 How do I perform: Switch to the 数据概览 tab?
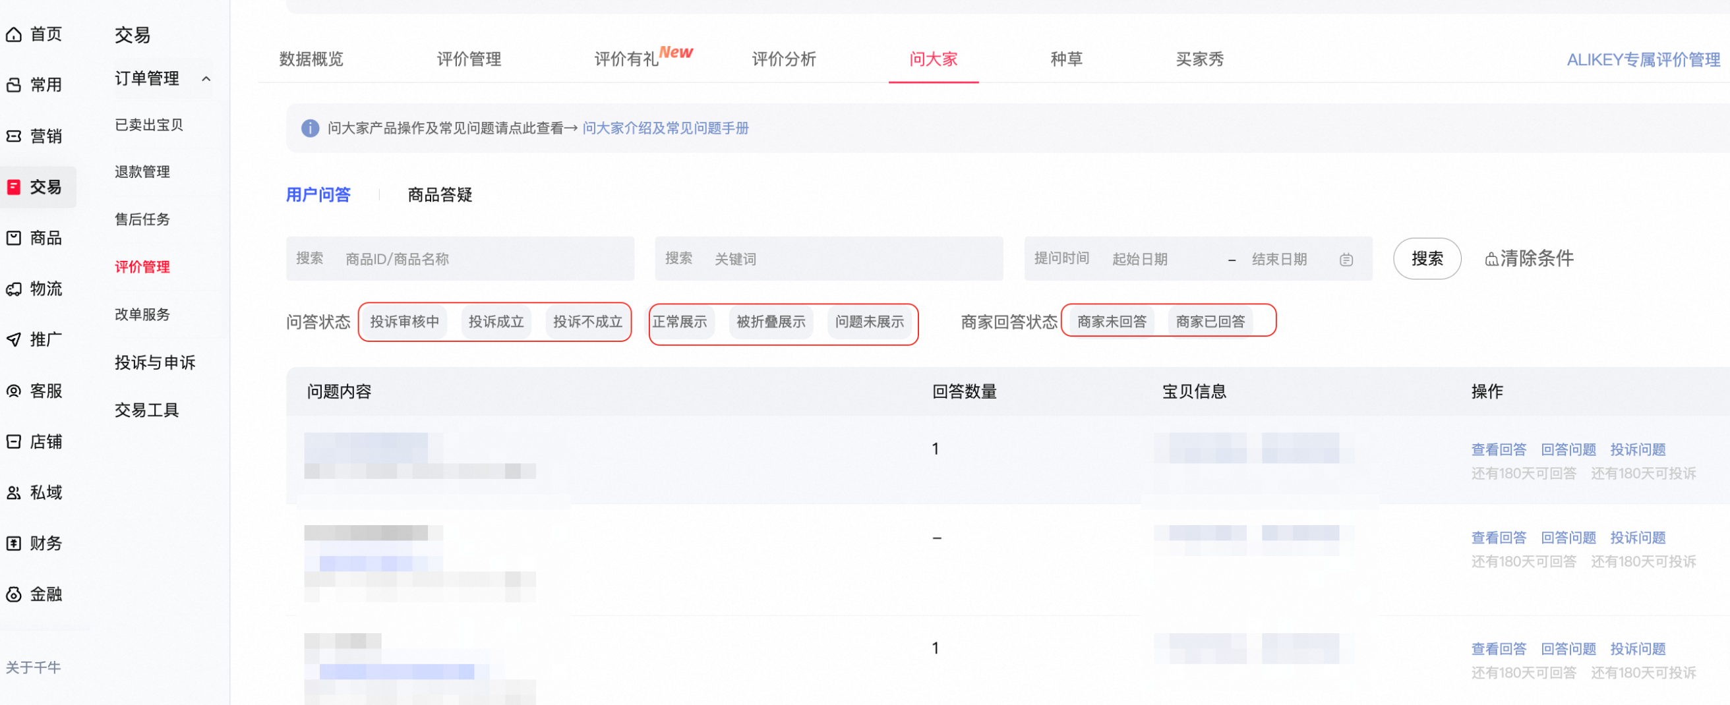312,59
